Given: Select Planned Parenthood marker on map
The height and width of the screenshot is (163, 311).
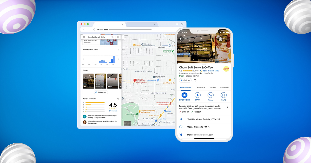Looking at the screenshot, I should point(171,103).
